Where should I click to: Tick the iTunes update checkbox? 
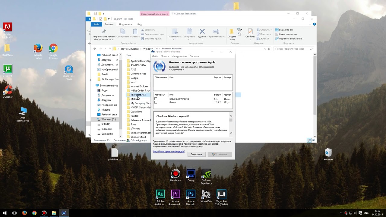[156, 102]
